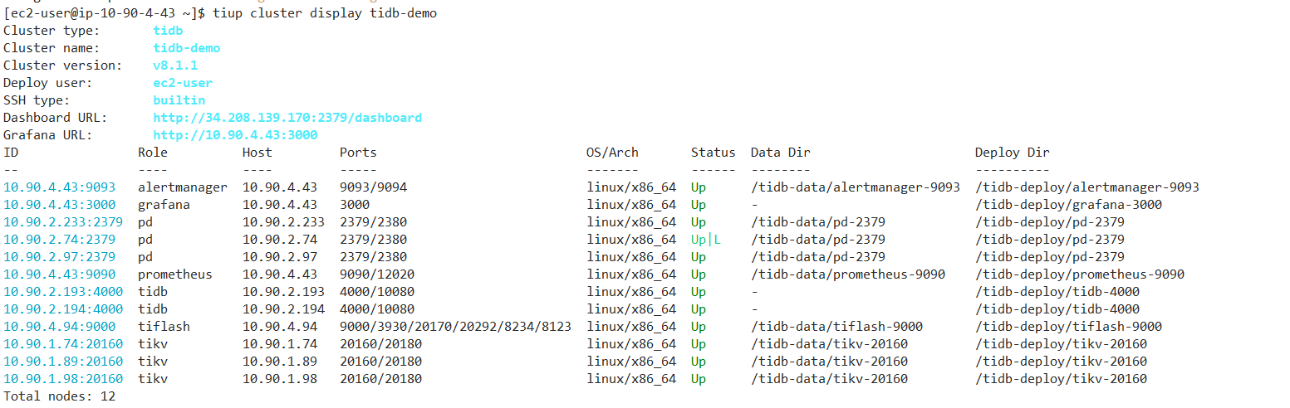Click host 10.90.2.233 in pd row
The width and height of the screenshot is (1290, 408).
[x=284, y=222]
